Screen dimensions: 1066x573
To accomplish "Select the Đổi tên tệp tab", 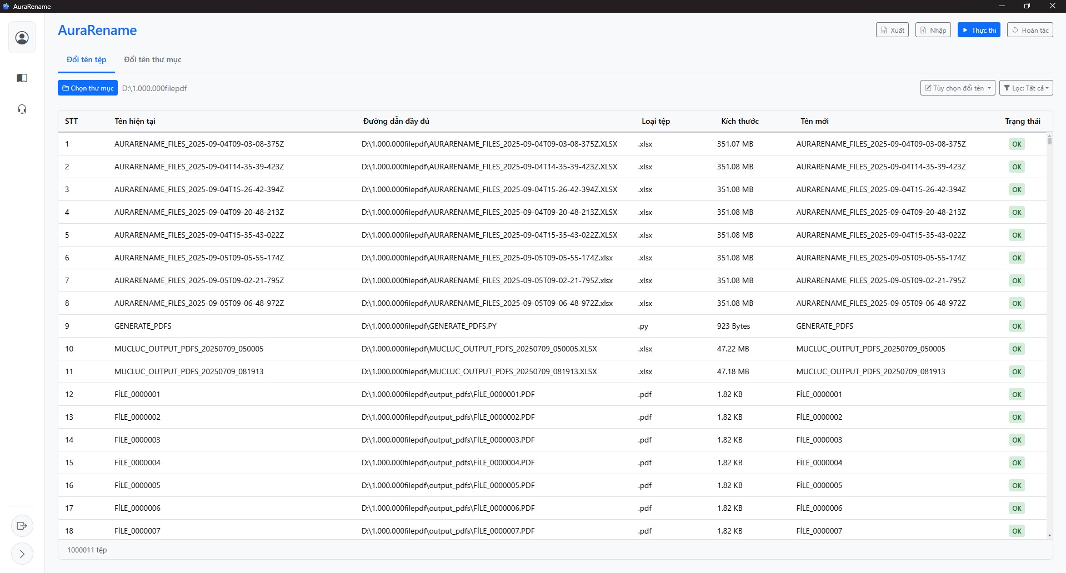I will [86, 59].
